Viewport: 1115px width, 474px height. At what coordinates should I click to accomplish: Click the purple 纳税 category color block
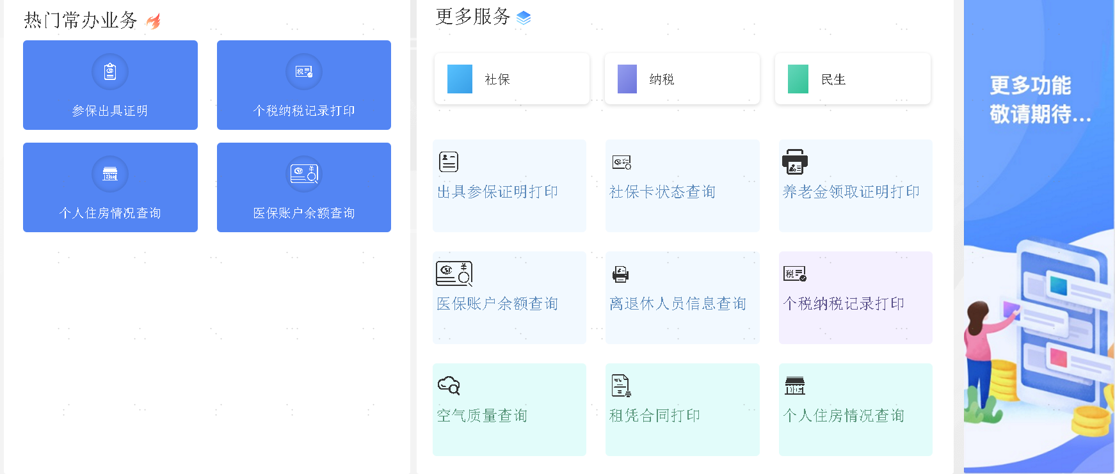coord(627,79)
